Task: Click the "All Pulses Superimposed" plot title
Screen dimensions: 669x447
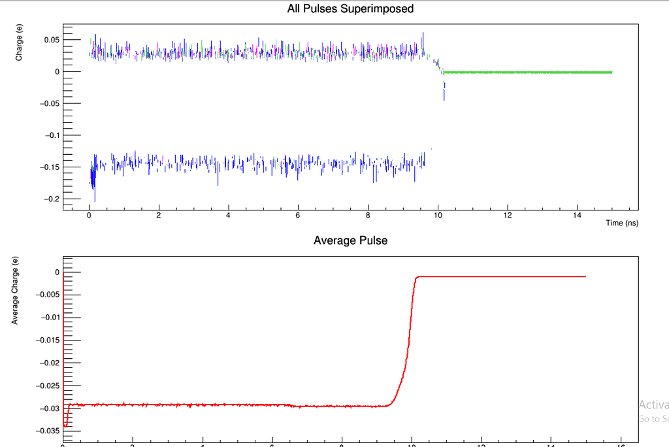Action: [350, 9]
